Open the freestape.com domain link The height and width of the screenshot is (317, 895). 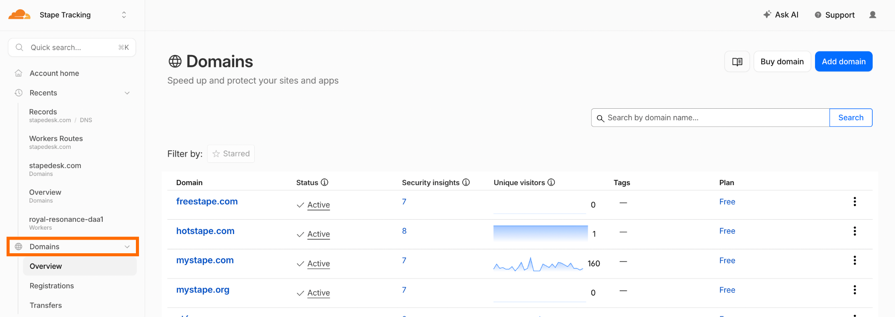pos(207,201)
